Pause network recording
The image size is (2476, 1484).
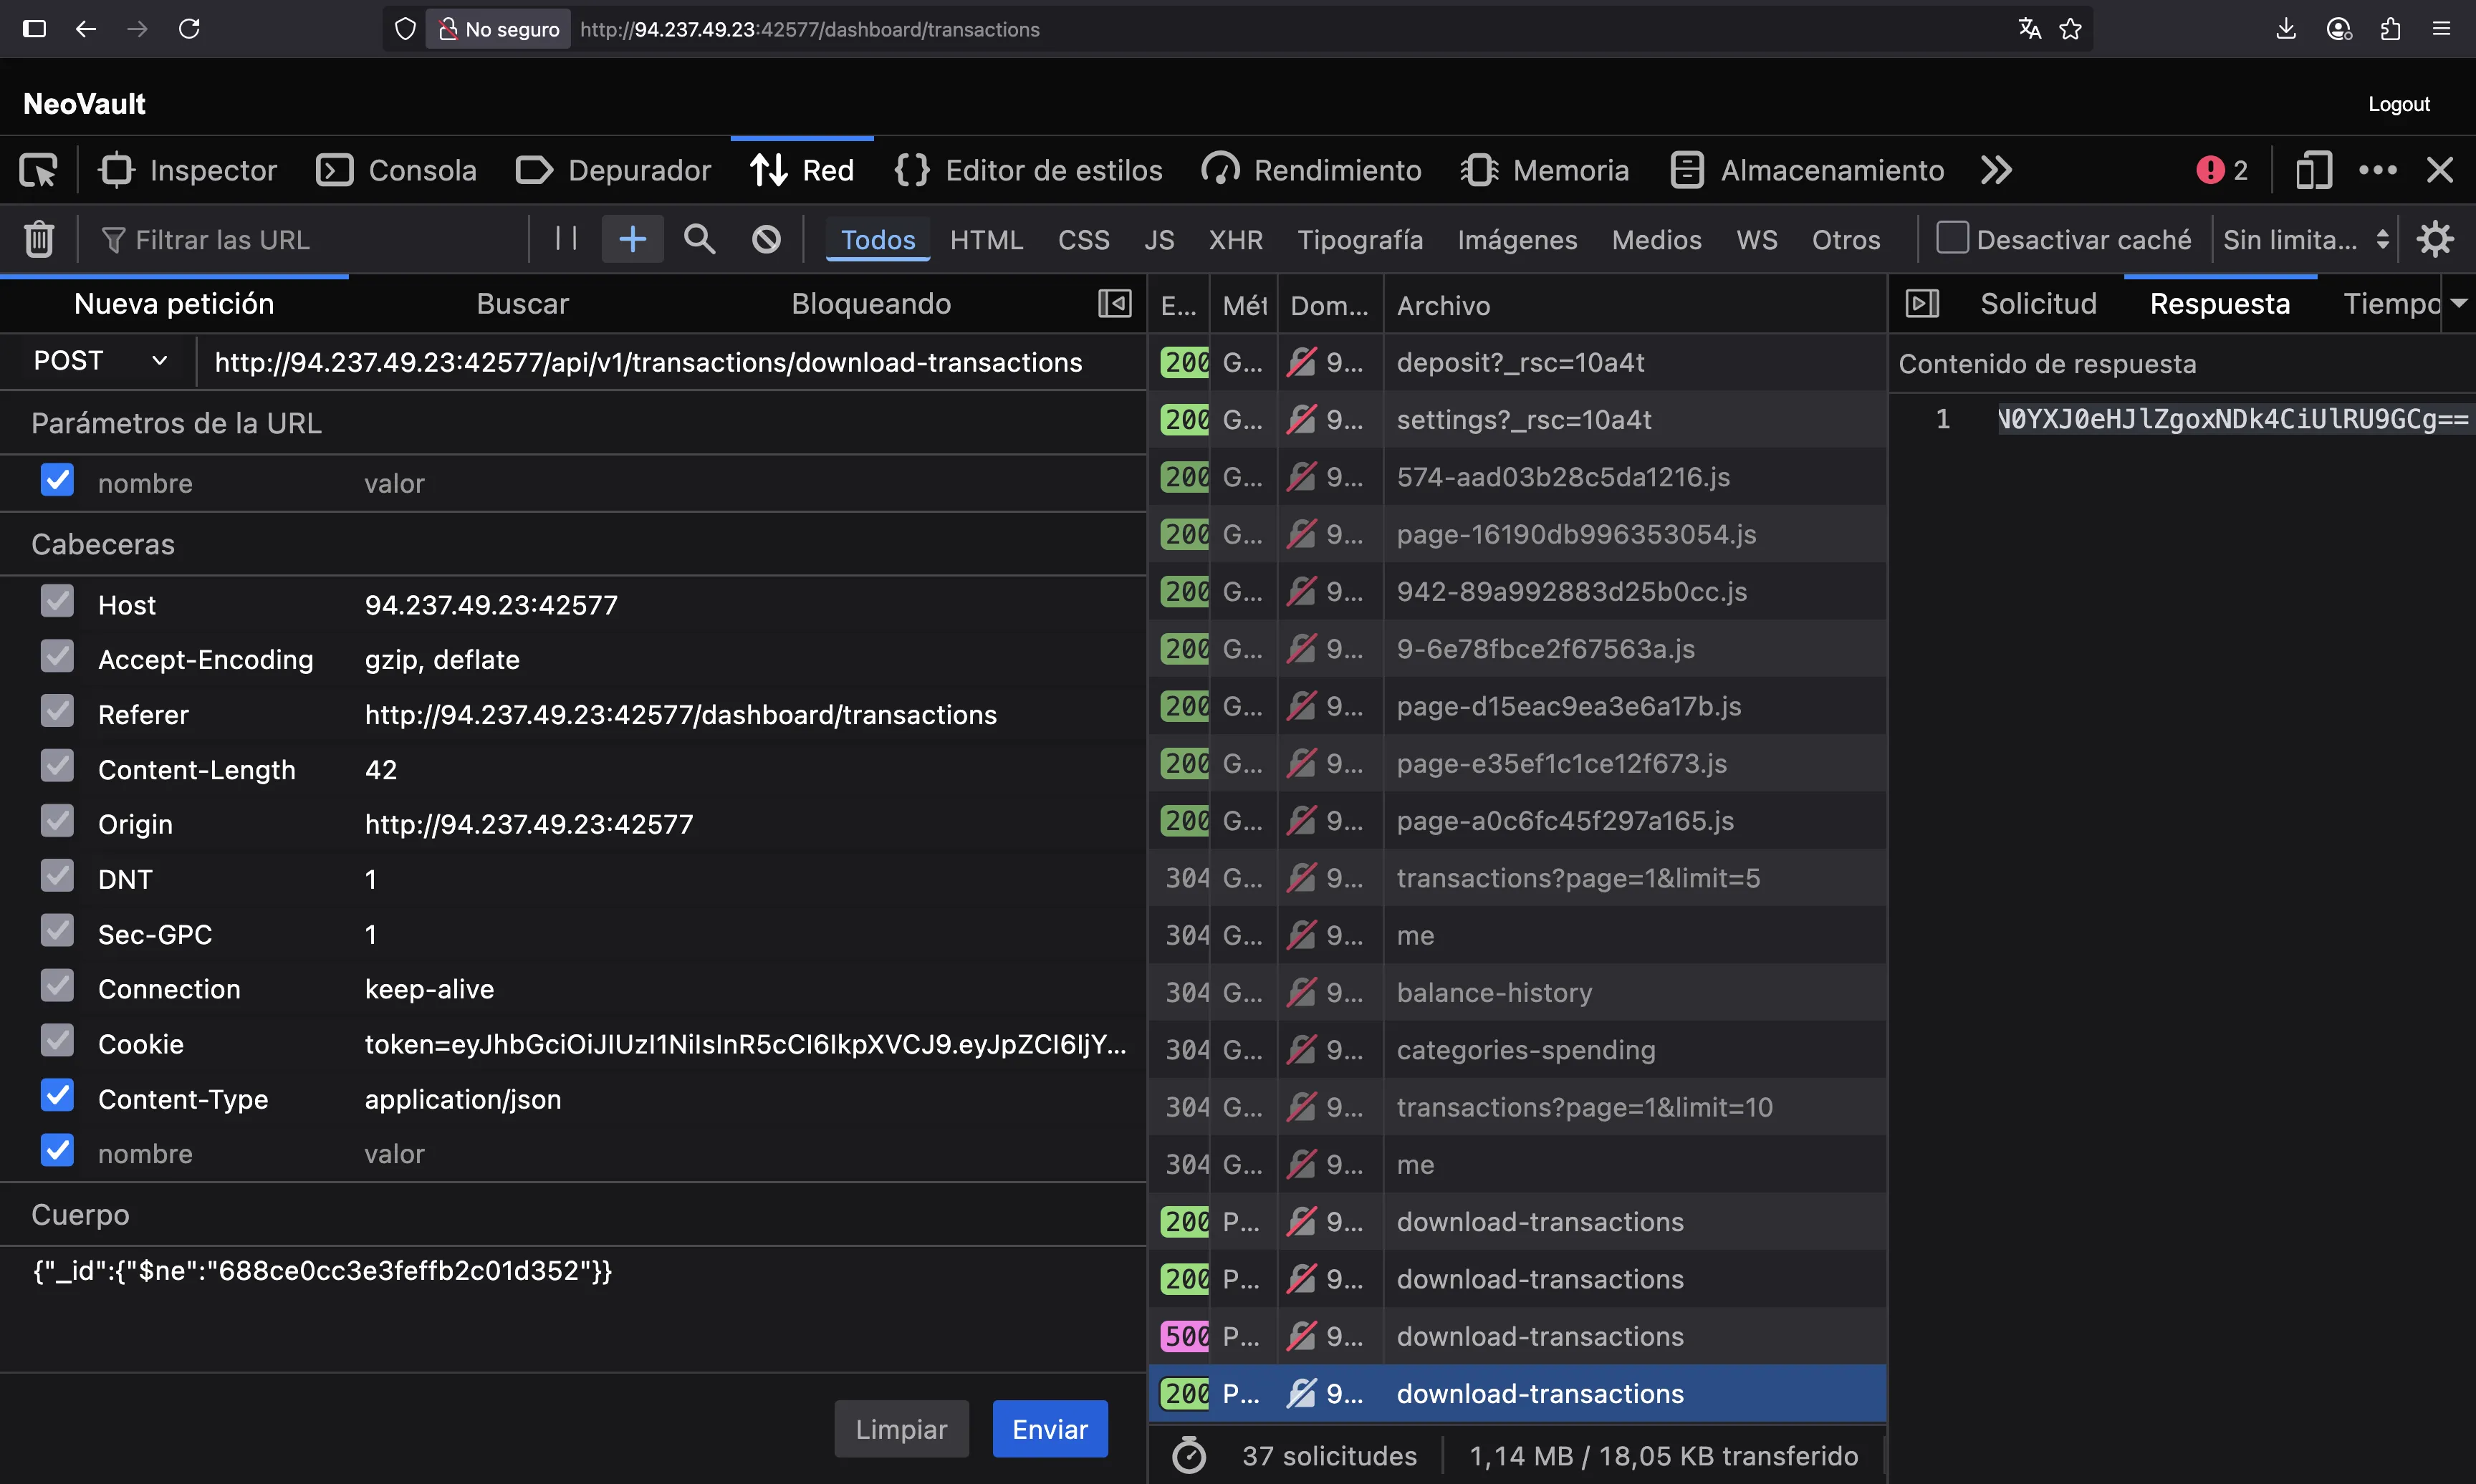point(566,239)
